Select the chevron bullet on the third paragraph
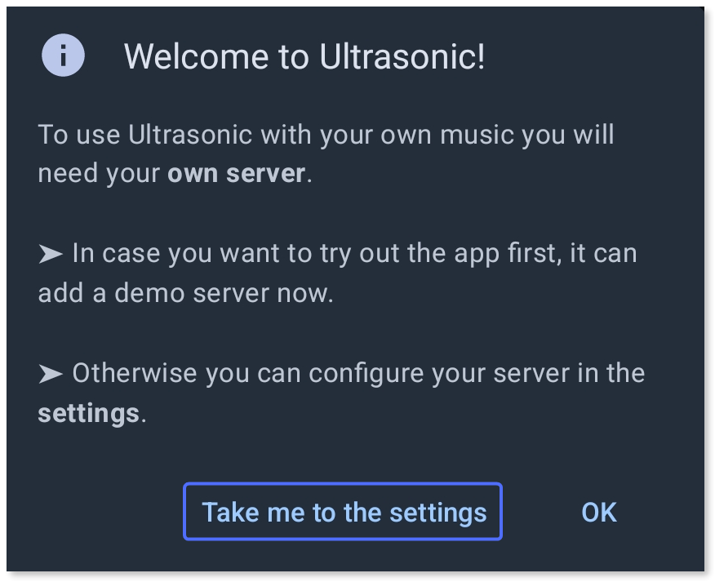Screen dimensions: 715x582 pos(51,372)
